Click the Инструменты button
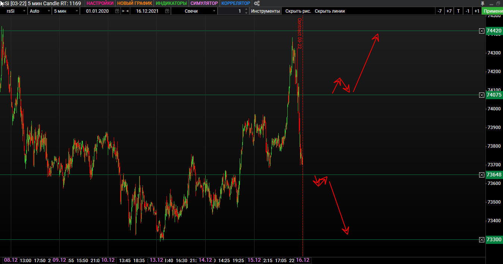 [266, 11]
